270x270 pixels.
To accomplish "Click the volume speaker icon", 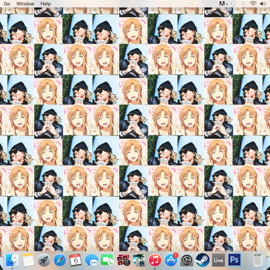I will (x=263, y=4).
